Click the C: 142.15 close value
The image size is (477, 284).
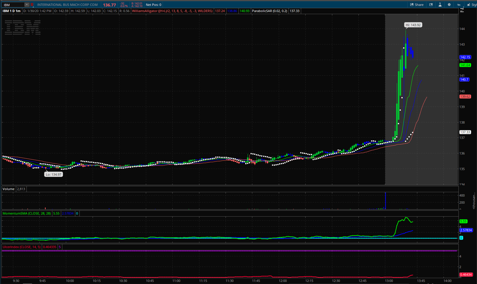(109, 11)
